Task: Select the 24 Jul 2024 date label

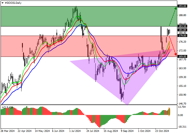Action: tap(93, 131)
